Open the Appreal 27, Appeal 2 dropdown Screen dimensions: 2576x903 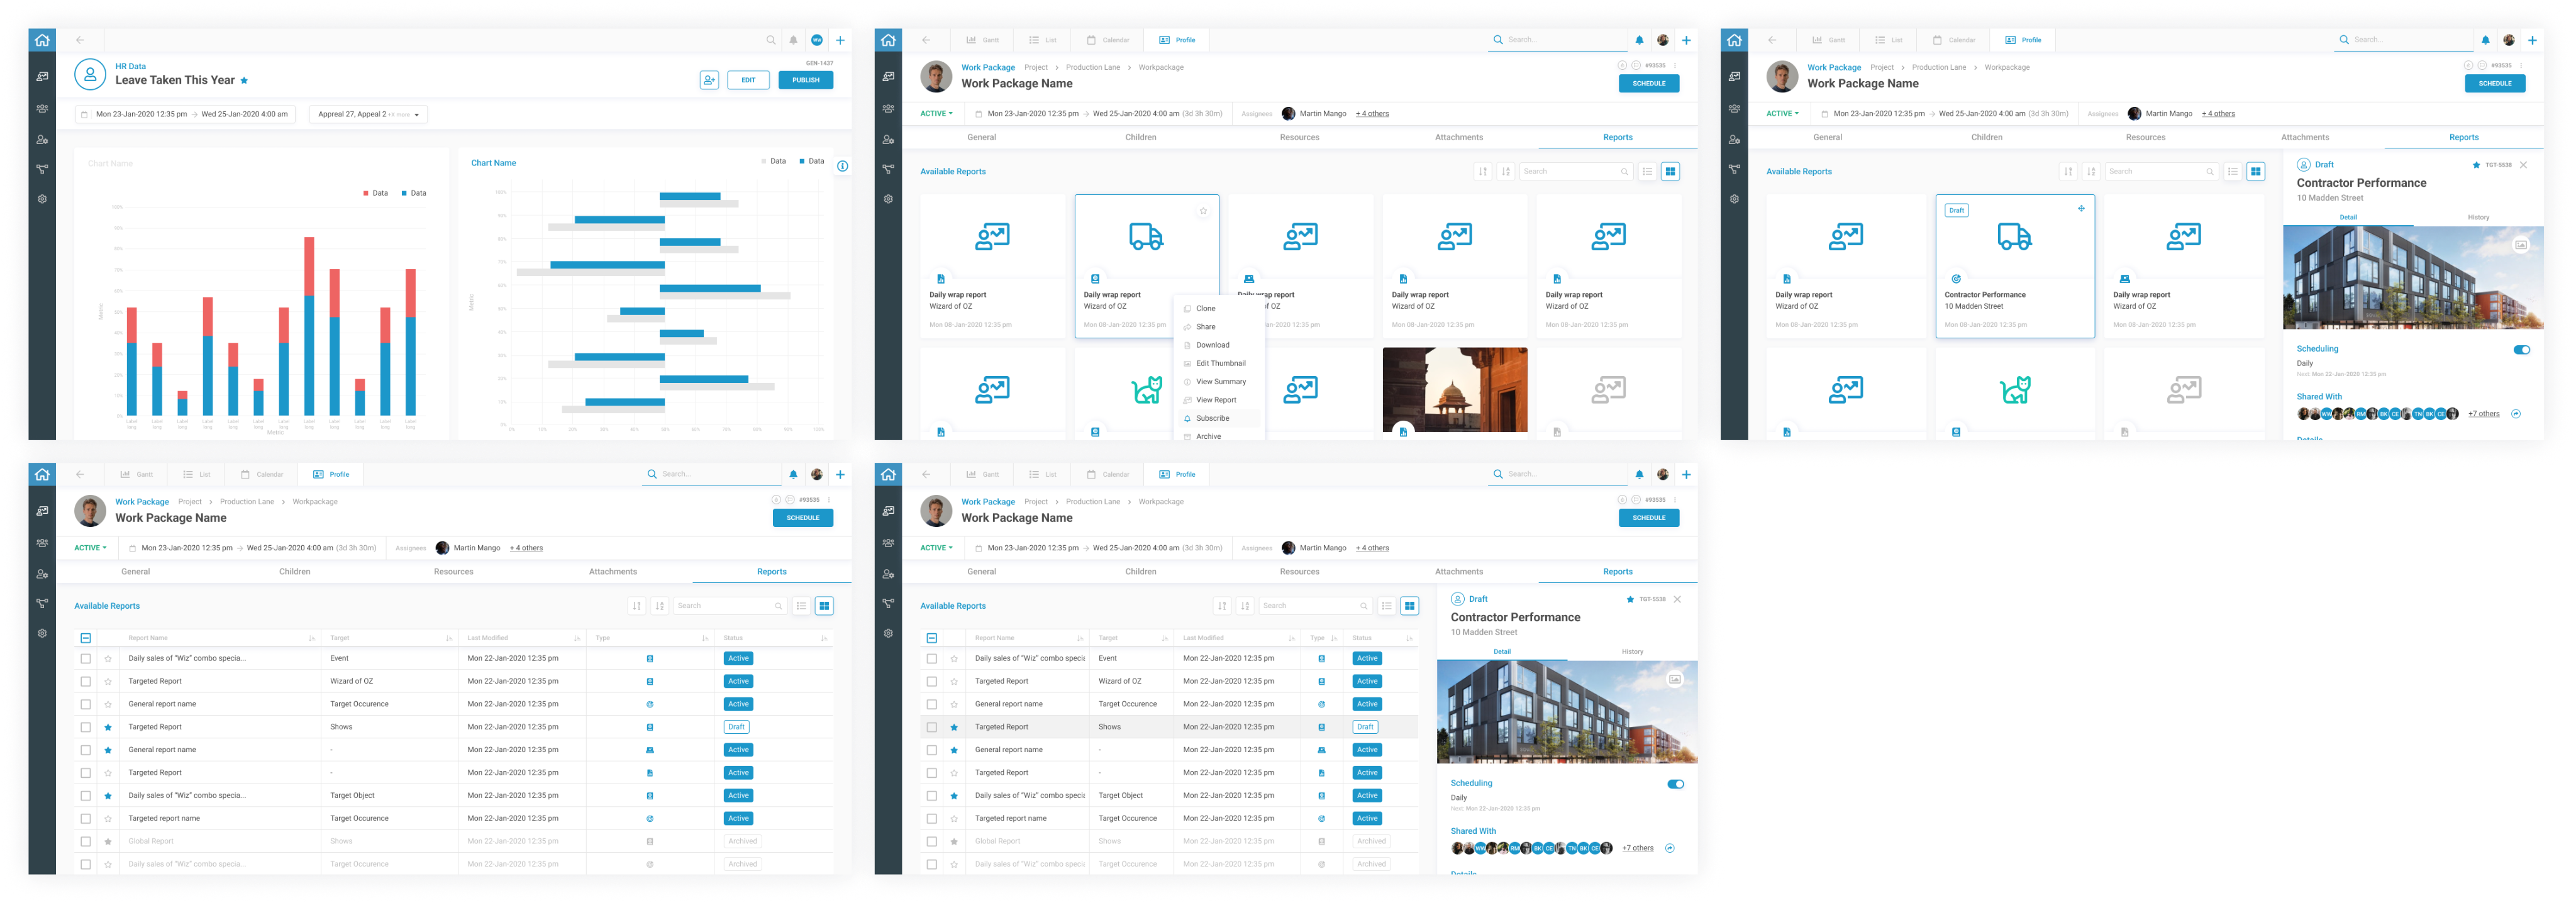(x=368, y=114)
